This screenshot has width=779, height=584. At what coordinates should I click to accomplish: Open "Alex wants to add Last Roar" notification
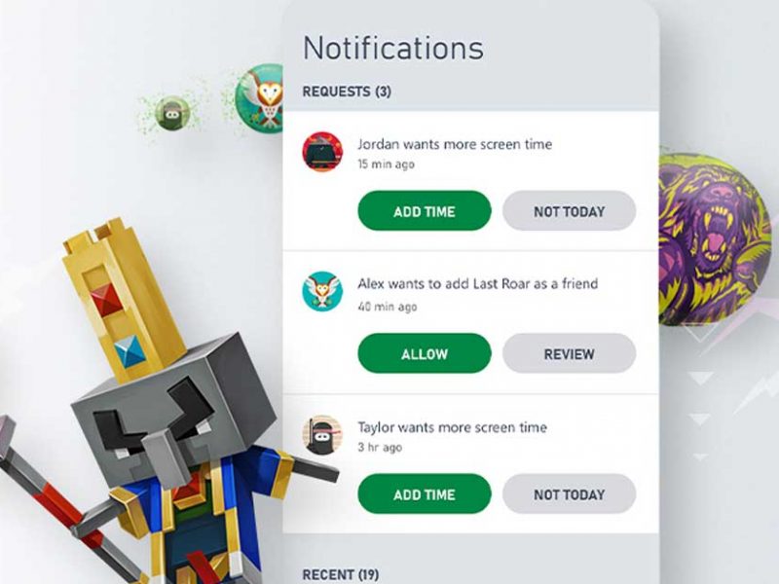tap(477, 284)
